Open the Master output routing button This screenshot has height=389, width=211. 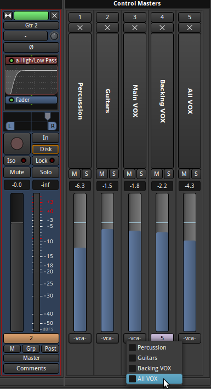[31, 358]
